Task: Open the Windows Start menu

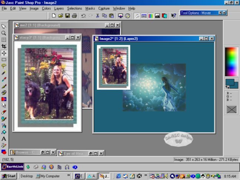Action: click(x=9, y=176)
